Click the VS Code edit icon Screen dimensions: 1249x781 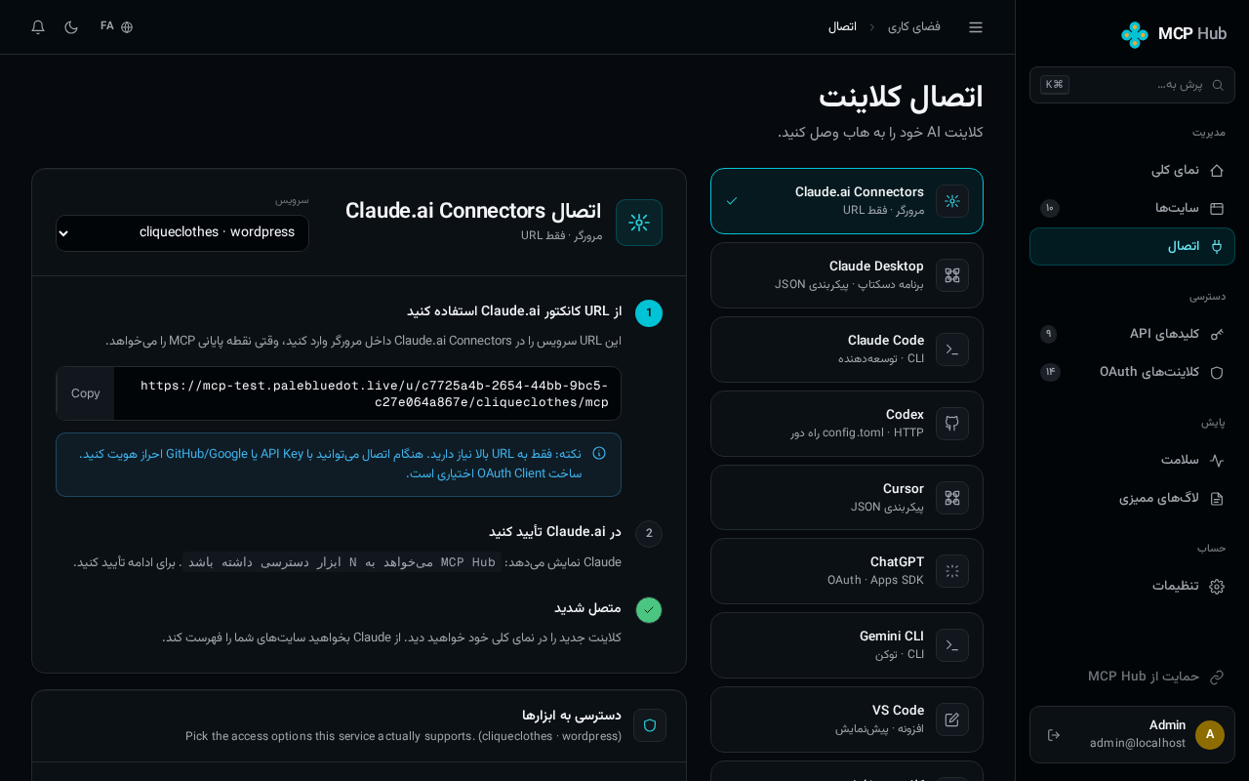click(952, 719)
